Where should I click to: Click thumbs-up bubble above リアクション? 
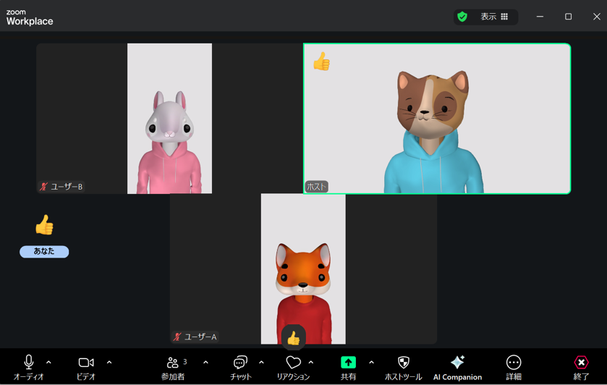[294, 337]
